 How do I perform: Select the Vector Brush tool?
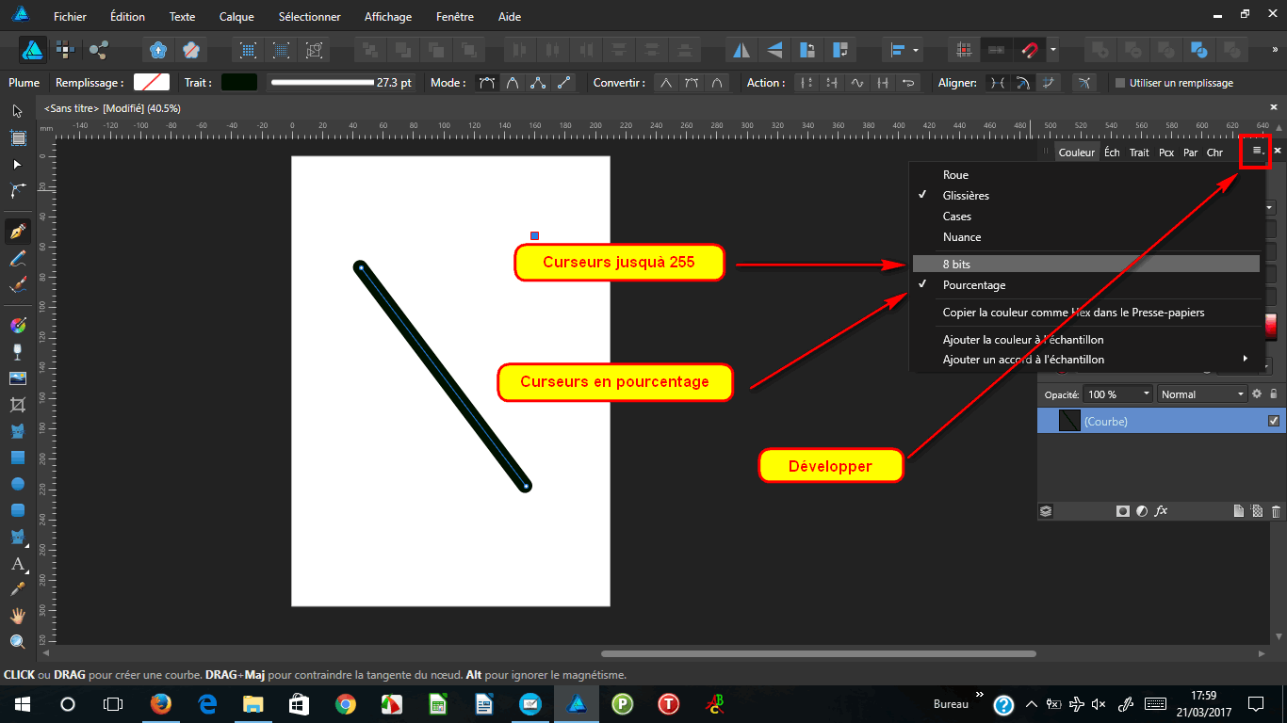(x=17, y=284)
